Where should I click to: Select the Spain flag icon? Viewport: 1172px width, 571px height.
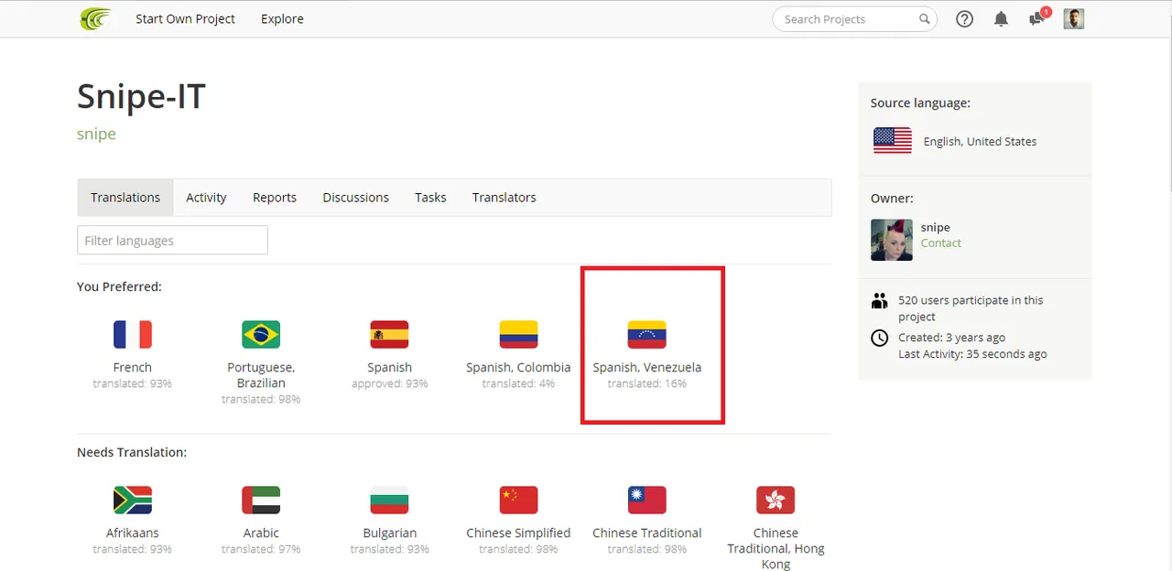(389, 335)
